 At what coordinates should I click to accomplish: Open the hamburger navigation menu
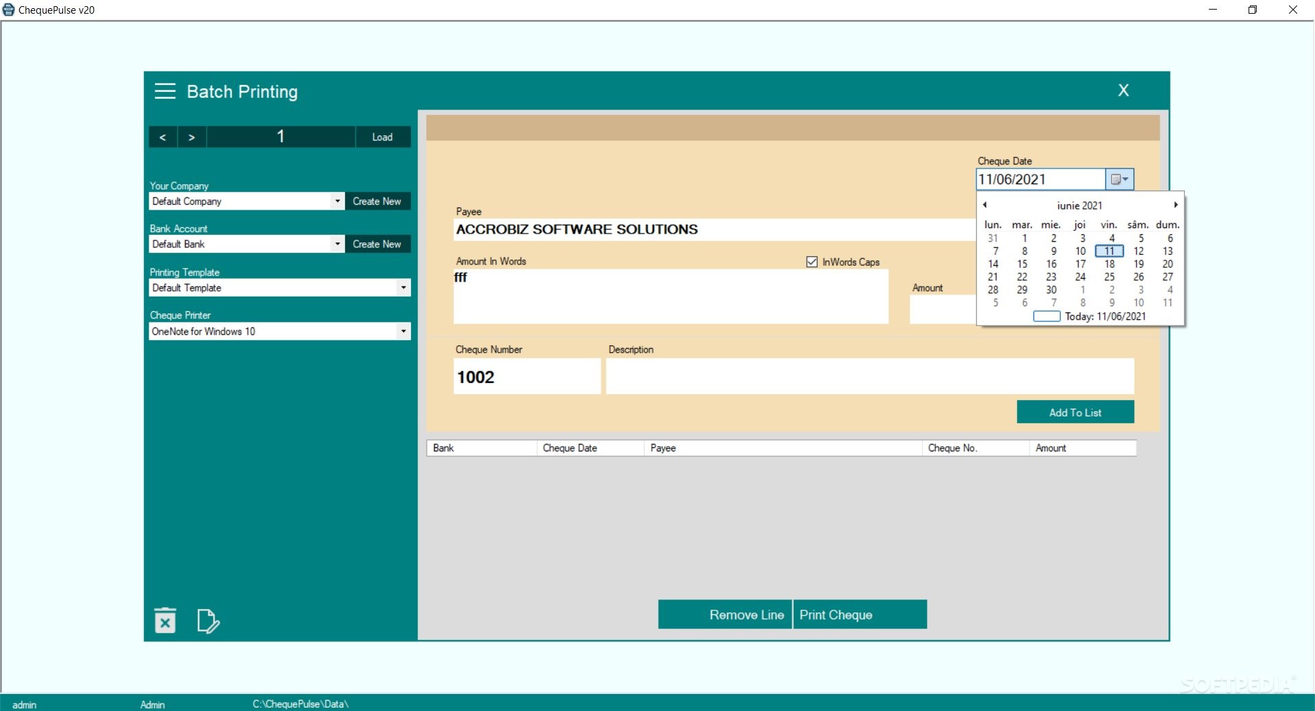pyautogui.click(x=164, y=91)
